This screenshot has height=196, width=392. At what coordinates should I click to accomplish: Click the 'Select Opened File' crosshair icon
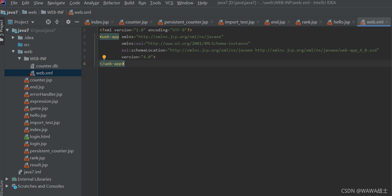point(48,22)
